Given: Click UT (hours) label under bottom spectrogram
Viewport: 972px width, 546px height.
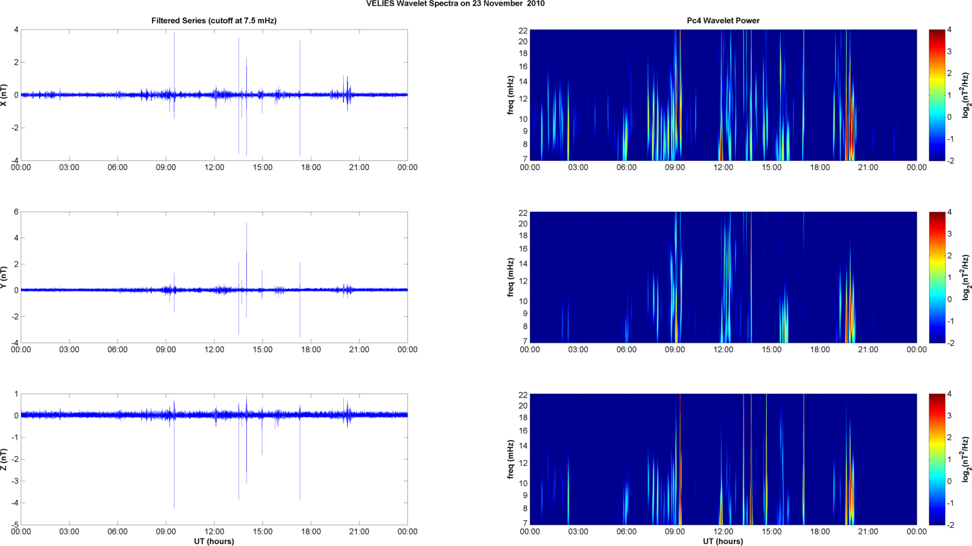Looking at the screenshot, I should (723, 542).
